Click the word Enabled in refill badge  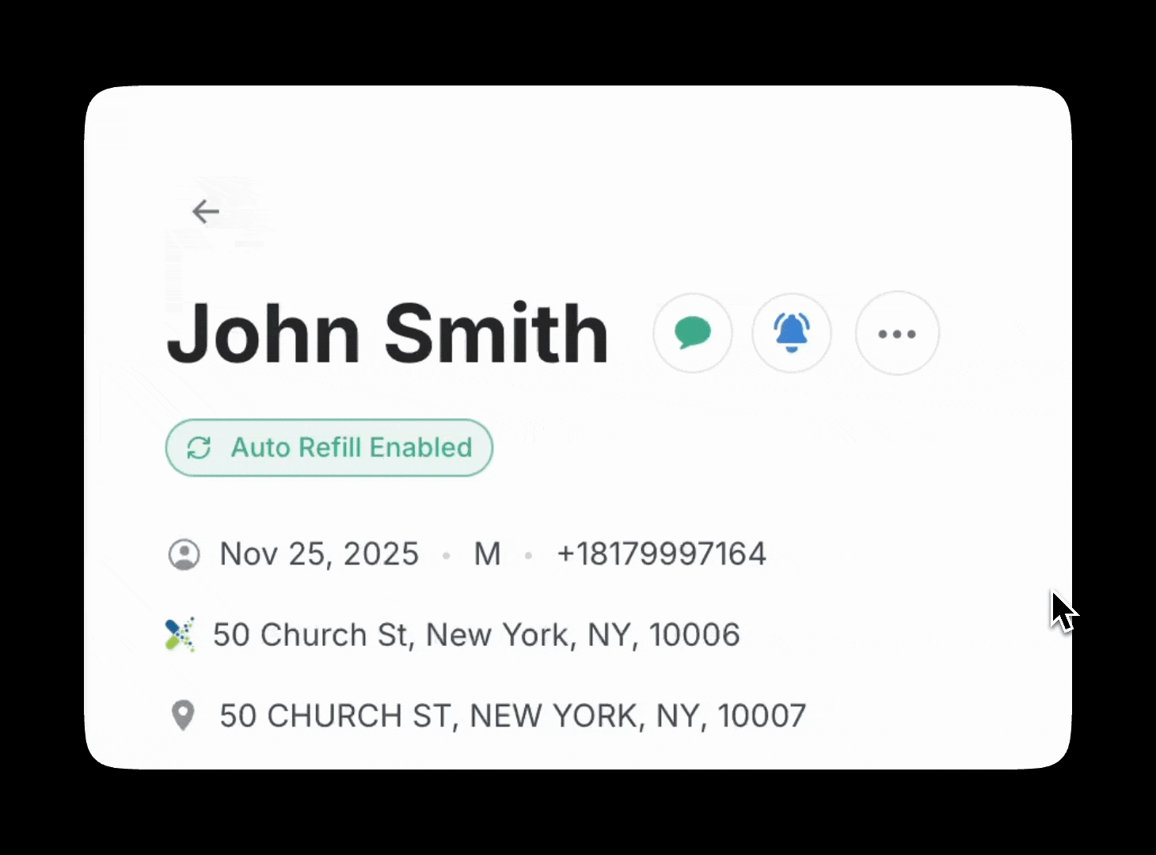pos(420,448)
